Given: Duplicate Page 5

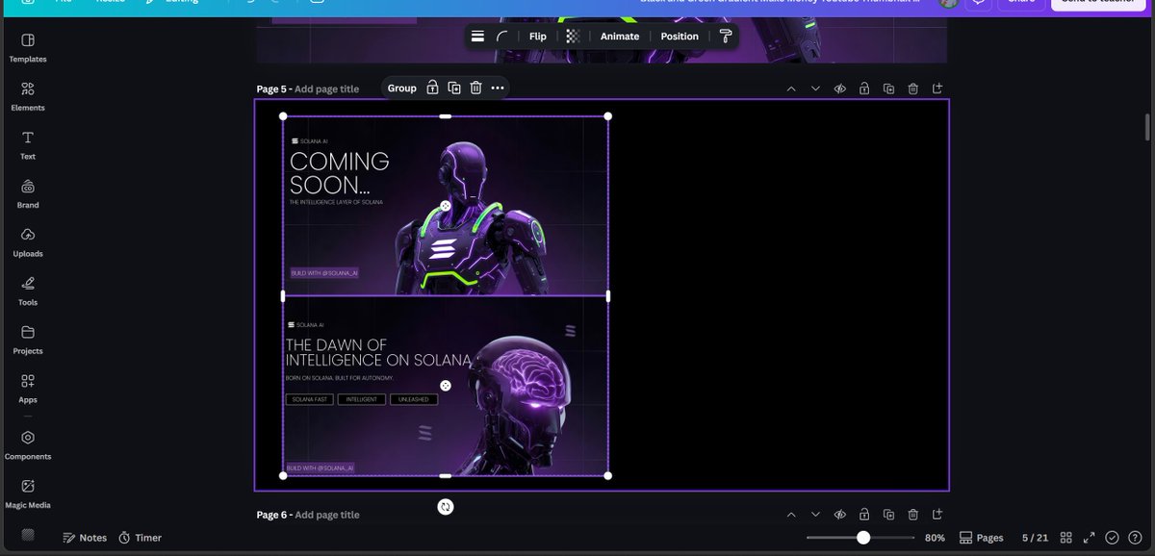Looking at the screenshot, I should coord(889,88).
